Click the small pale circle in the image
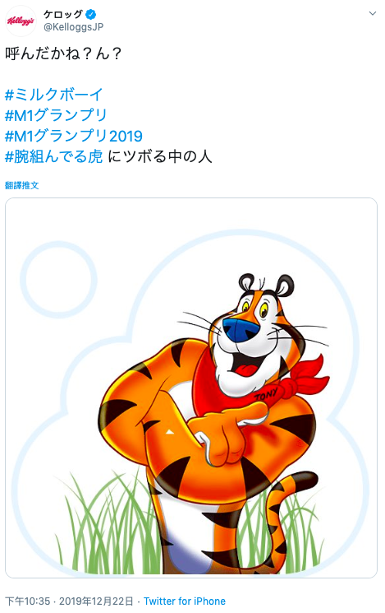 coord(58,280)
